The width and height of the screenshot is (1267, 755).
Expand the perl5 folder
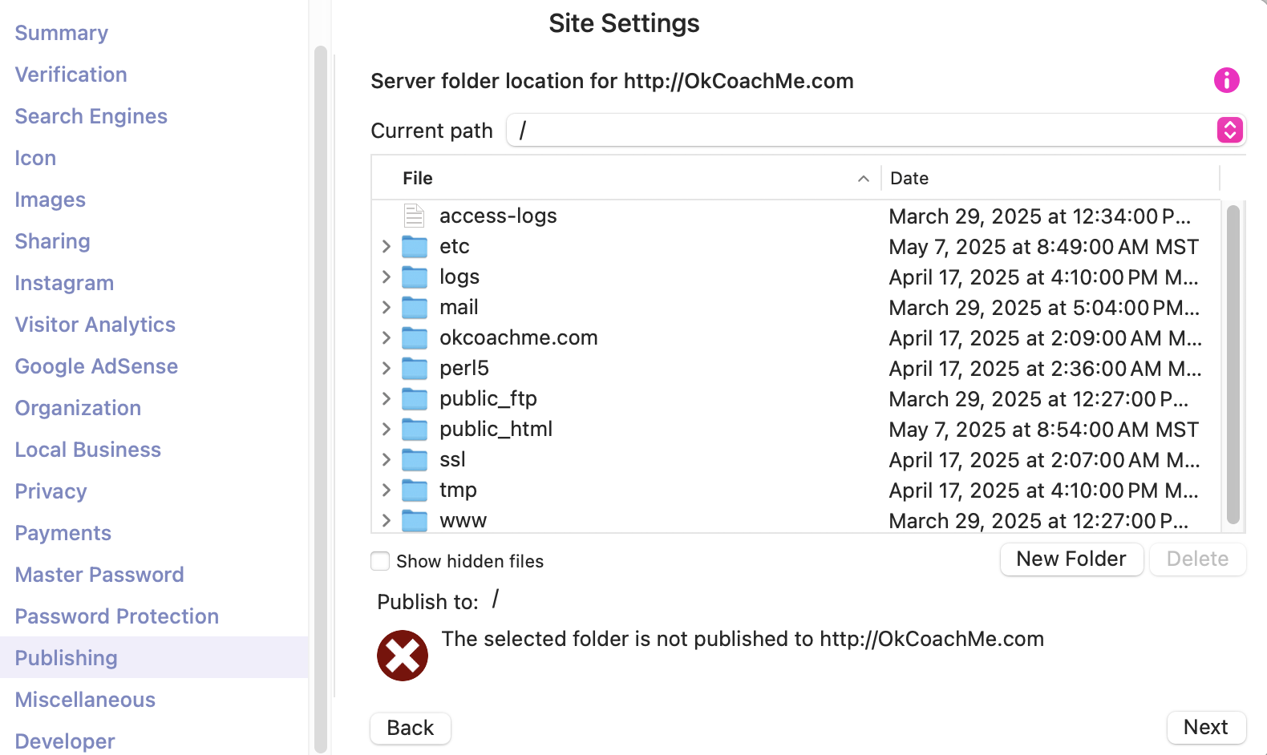(x=386, y=368)
